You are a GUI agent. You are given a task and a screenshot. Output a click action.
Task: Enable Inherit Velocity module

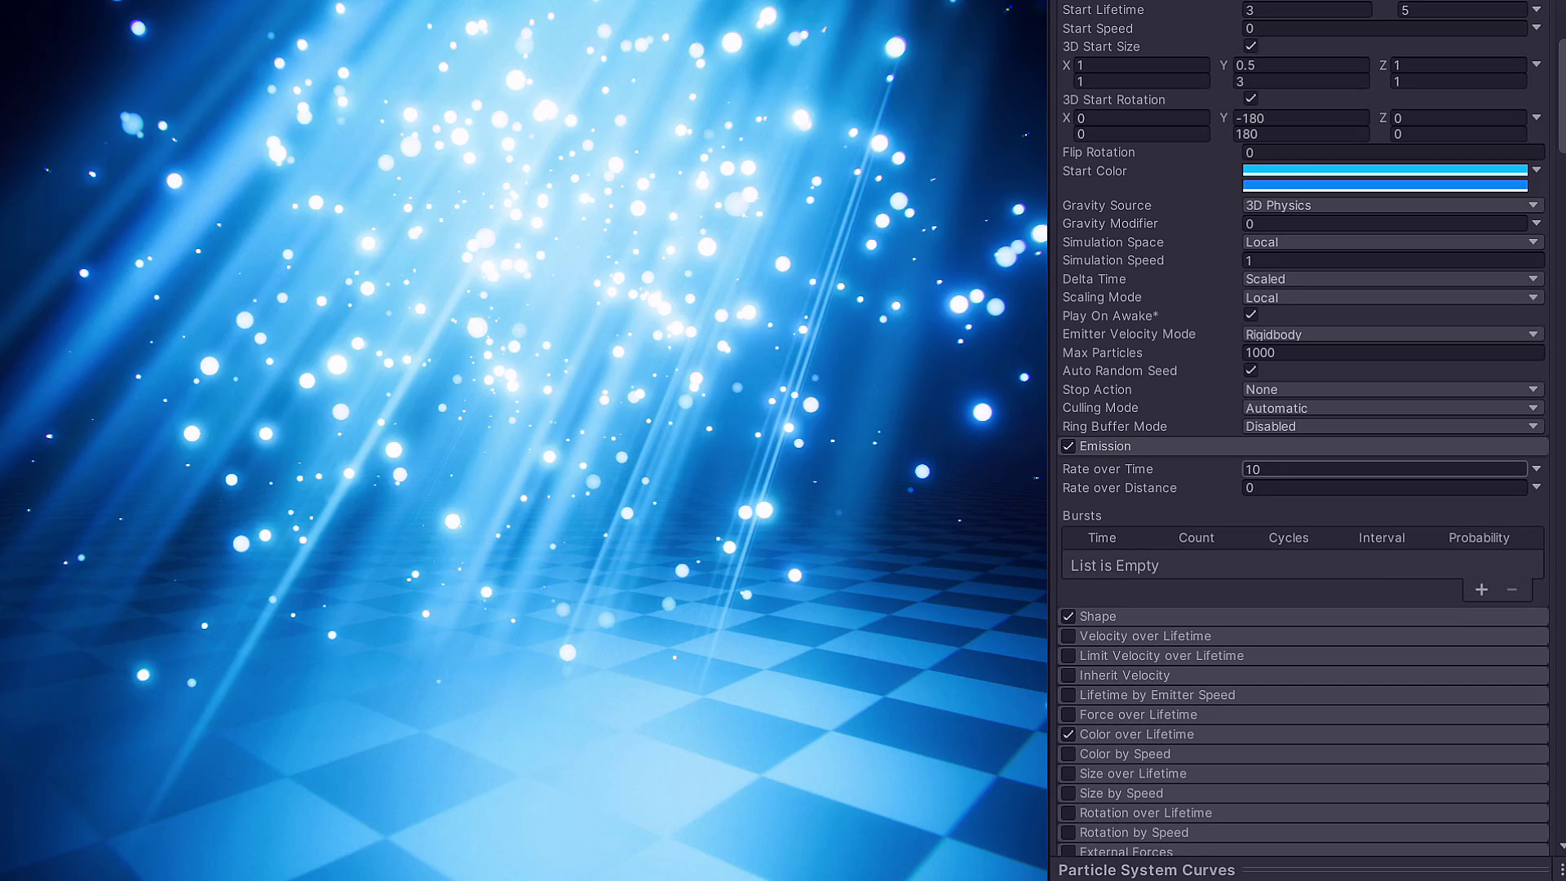point(1068,675)
